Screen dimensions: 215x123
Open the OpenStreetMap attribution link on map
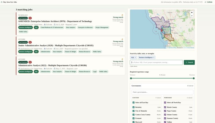tap(172, 48)
